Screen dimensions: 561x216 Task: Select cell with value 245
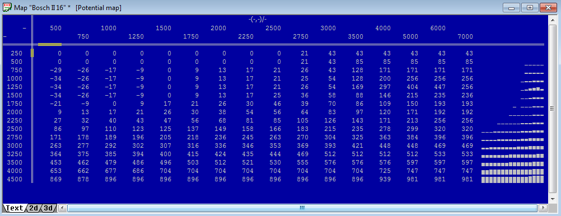(x=247, y=137)
